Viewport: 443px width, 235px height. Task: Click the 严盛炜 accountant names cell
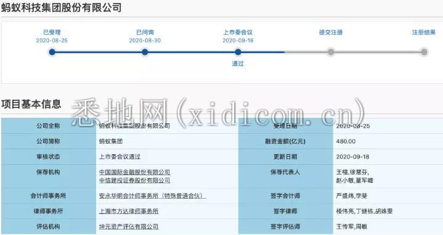[352, 196]
